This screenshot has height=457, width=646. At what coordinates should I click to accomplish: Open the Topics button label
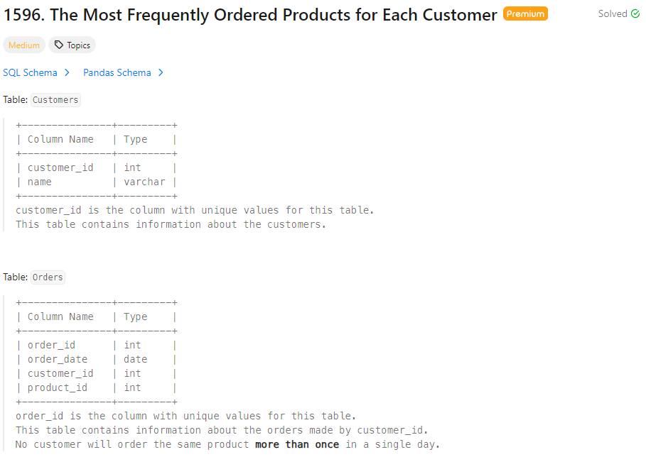click(78, 45)
